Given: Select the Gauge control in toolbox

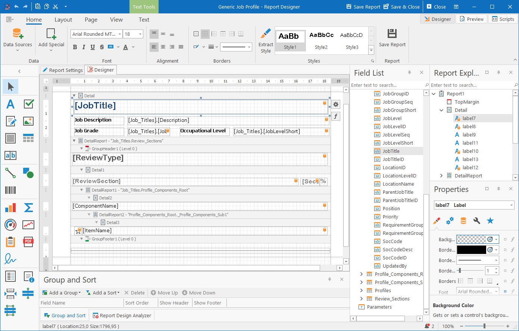Looking at the screenshot, I should (x=10, y=225).
